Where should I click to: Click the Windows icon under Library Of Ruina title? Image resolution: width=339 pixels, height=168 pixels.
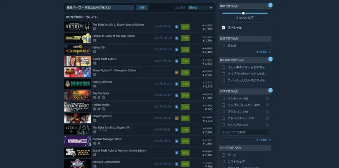tap(95, 86)
